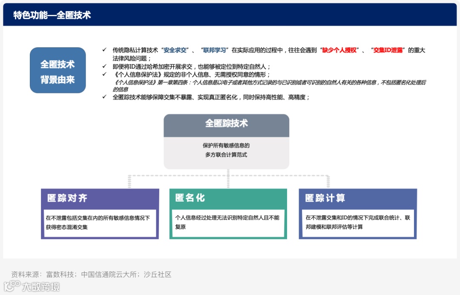The width and height of the screenshot is (460, 295).
Task: Select the gray 全匿踪技术 header box
Action: [x=227, y=125]
